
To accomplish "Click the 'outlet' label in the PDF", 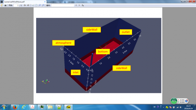I will point(126,32).
